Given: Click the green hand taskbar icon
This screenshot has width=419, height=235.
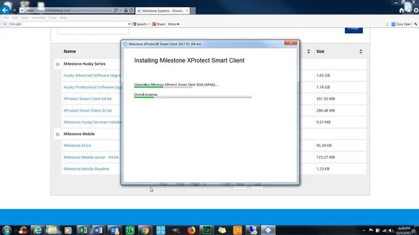Looking at the screenshot, I should click(130, 230).
